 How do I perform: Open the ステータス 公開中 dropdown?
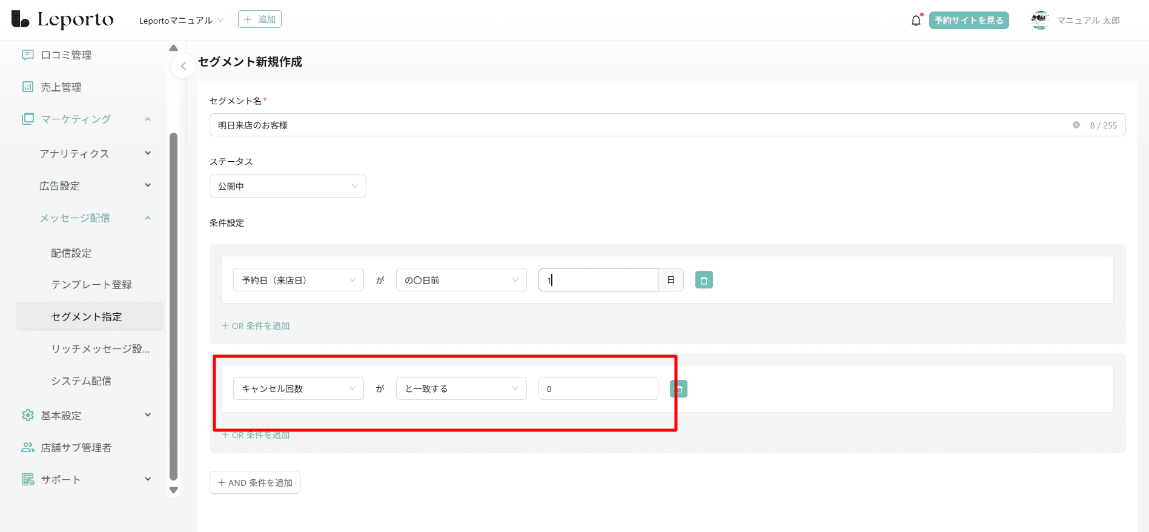click(288, 187)
